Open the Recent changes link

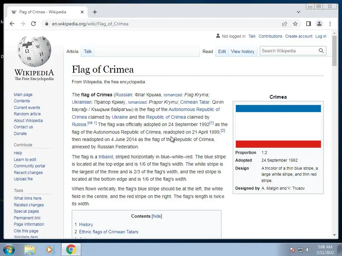point(28,172)
